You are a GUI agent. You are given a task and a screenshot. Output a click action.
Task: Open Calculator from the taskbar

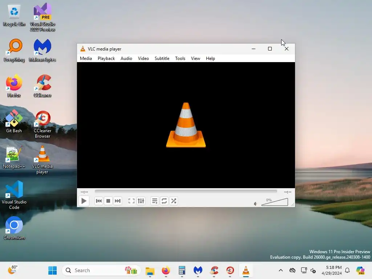pos(182,270)
